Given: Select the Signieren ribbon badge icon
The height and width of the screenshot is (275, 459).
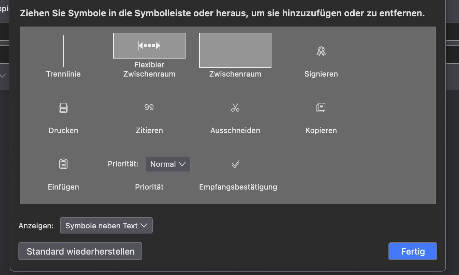Looking at the screenshot, I should [321, 51].
